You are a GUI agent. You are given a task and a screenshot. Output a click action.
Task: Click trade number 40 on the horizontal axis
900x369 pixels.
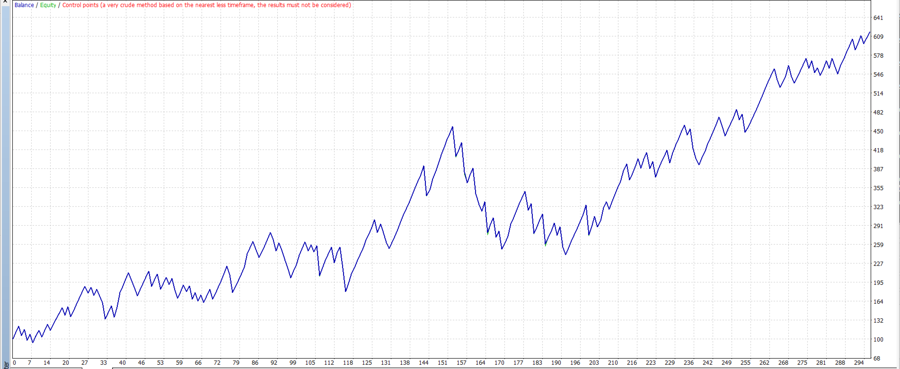pyautogui.click(x=122, y=363)
